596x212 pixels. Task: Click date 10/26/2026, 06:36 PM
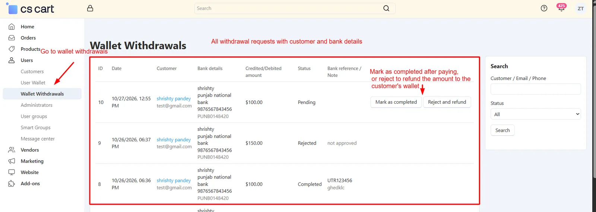click(x=131, y=184)
